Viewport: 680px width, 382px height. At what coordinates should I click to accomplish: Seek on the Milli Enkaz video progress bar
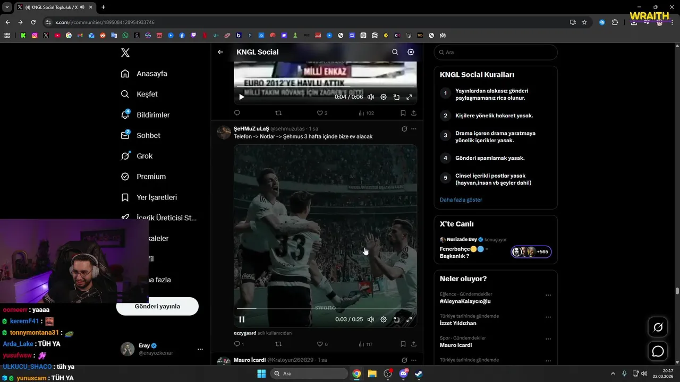pos(325,86)
